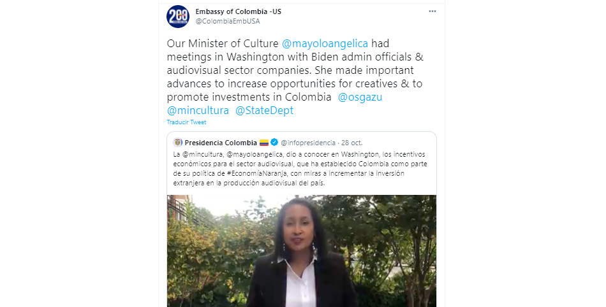Click the @infopresidencia handle

tap(308, 143)
